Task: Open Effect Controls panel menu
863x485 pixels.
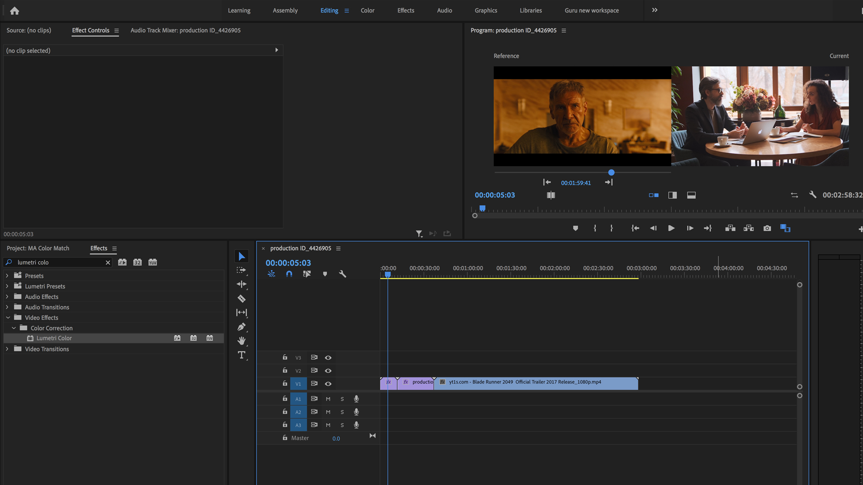Action: pos(116,31)
